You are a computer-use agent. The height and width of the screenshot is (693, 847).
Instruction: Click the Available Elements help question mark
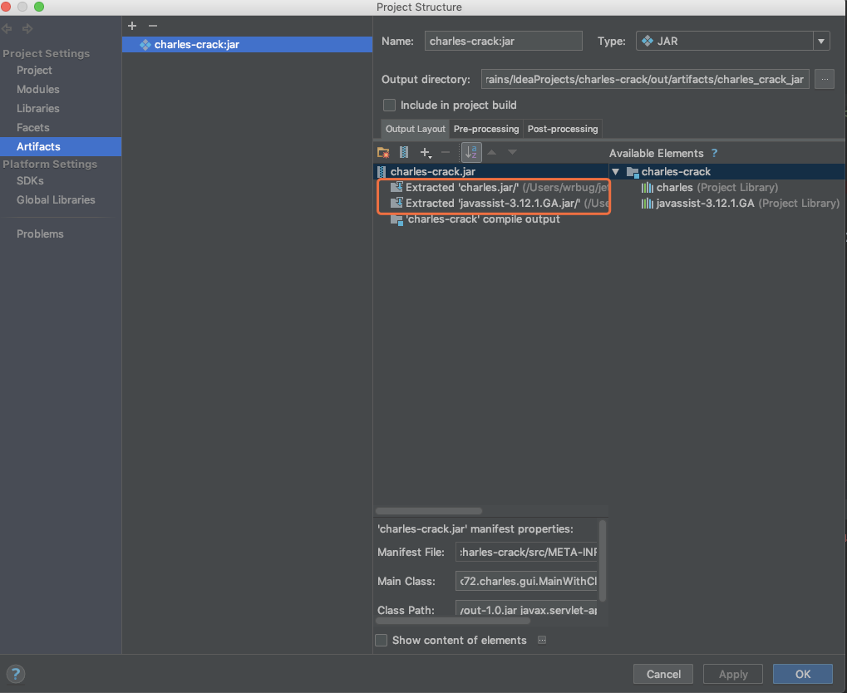click(714, 153)
